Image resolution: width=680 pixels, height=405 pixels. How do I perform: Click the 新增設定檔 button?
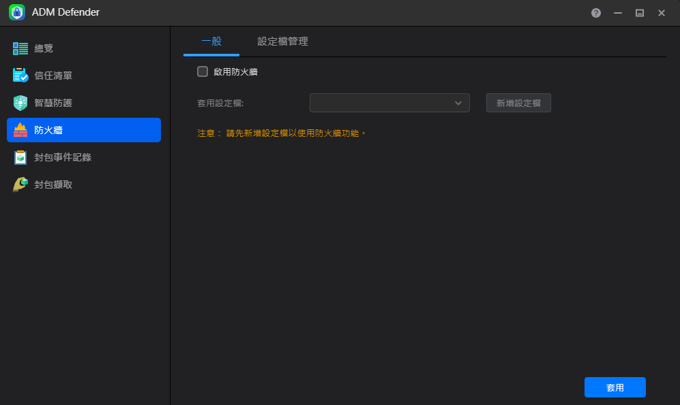(x=518, y=103)
